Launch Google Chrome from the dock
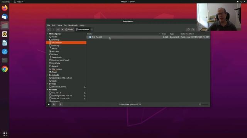 click(5, 69)
